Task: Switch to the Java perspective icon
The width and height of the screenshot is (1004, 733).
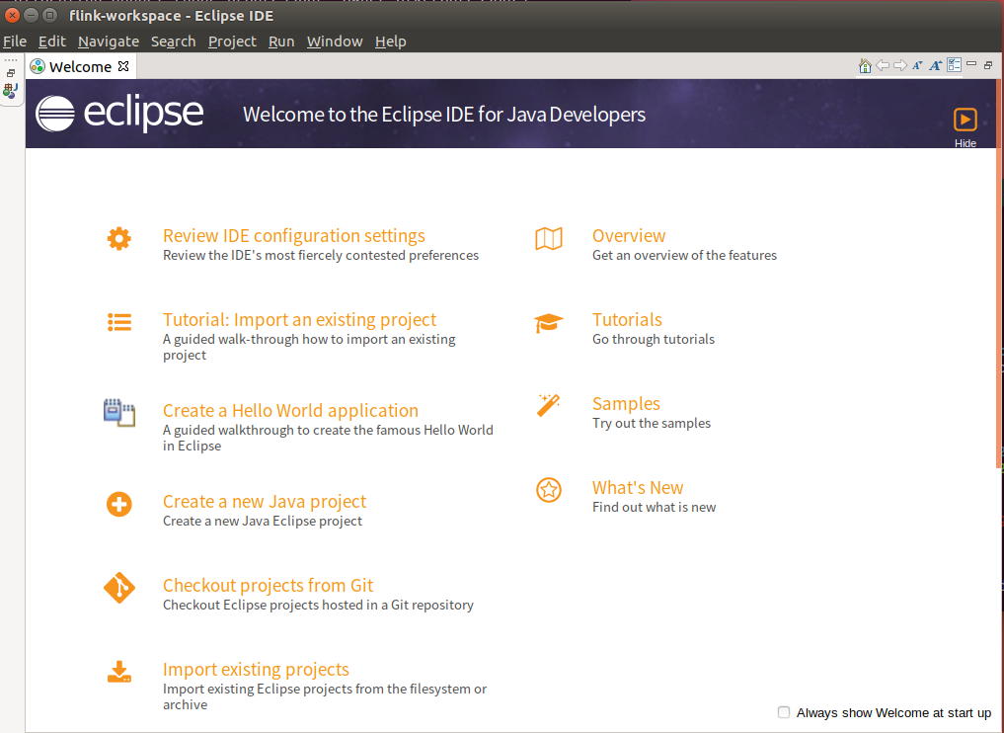Action: [x=11, y=90]
